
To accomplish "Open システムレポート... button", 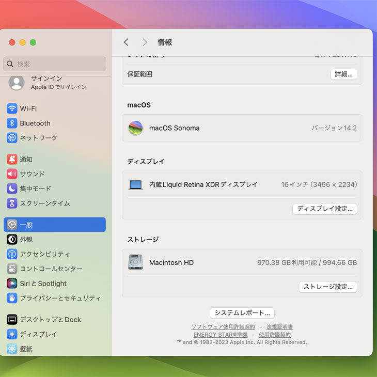I will coord(242,313).
